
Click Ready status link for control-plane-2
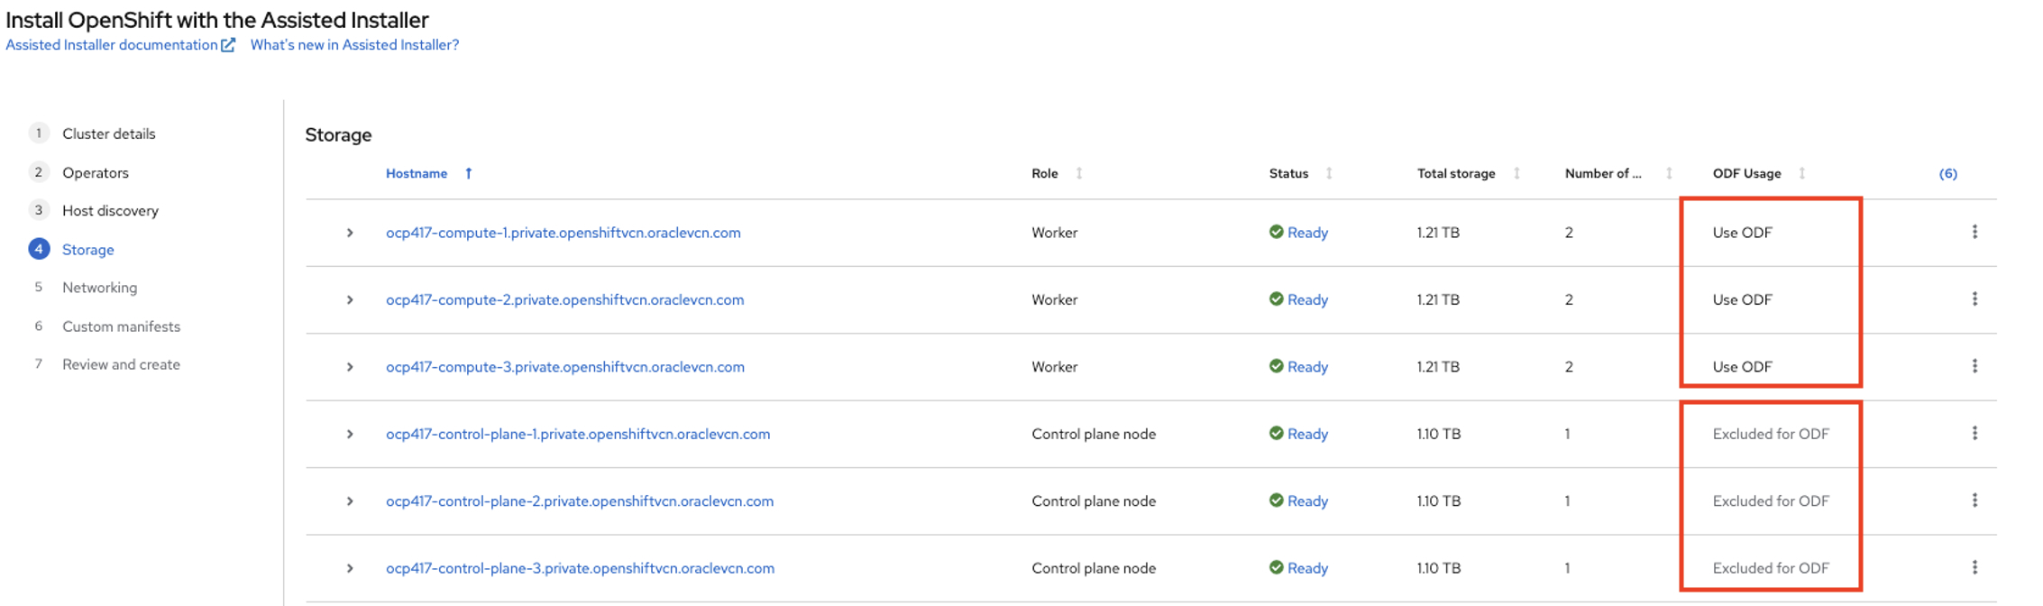coord(1307,501)
